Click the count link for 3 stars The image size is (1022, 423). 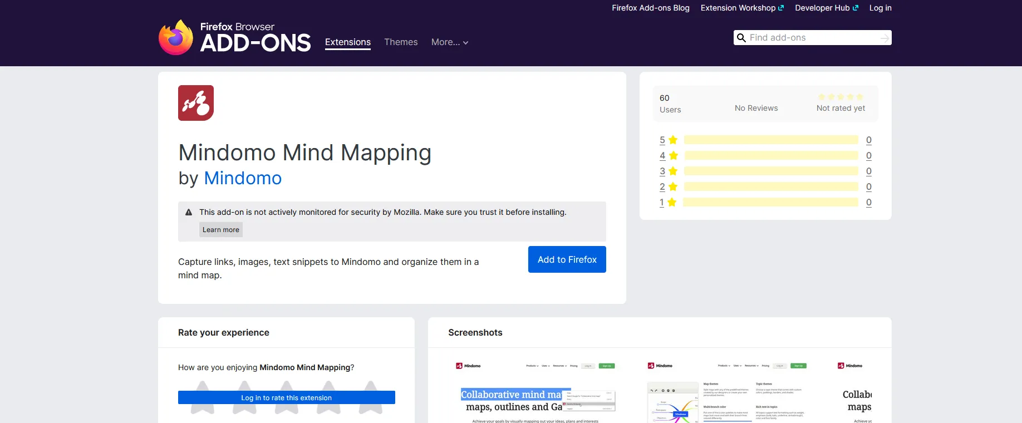click(869, 171)
